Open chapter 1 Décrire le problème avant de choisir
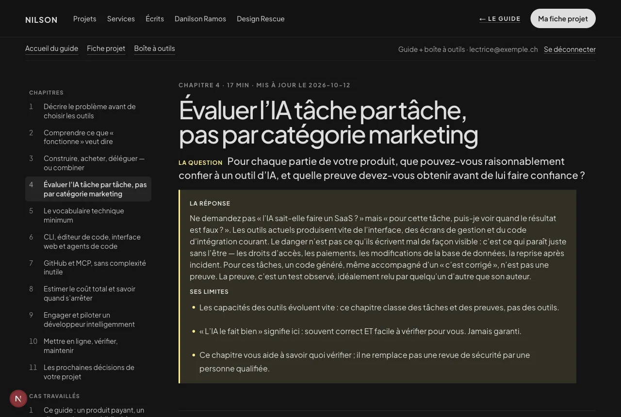Viewport: 621px width, 417px height. point(88,111)
